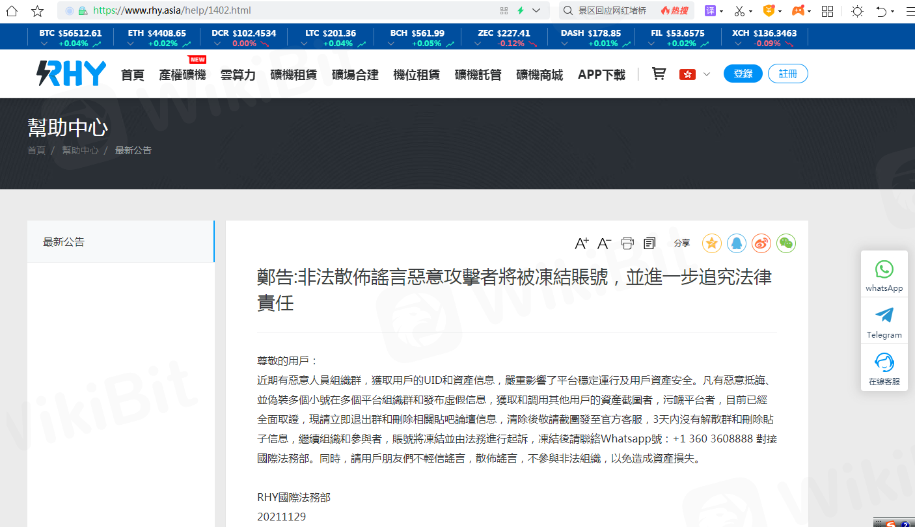Decrease article font size with A-

click(x=604, y=243)
